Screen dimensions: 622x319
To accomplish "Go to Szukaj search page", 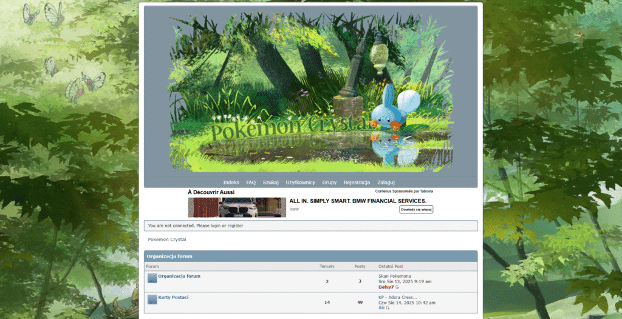I will pyautogui.click(x=270, y=183).
